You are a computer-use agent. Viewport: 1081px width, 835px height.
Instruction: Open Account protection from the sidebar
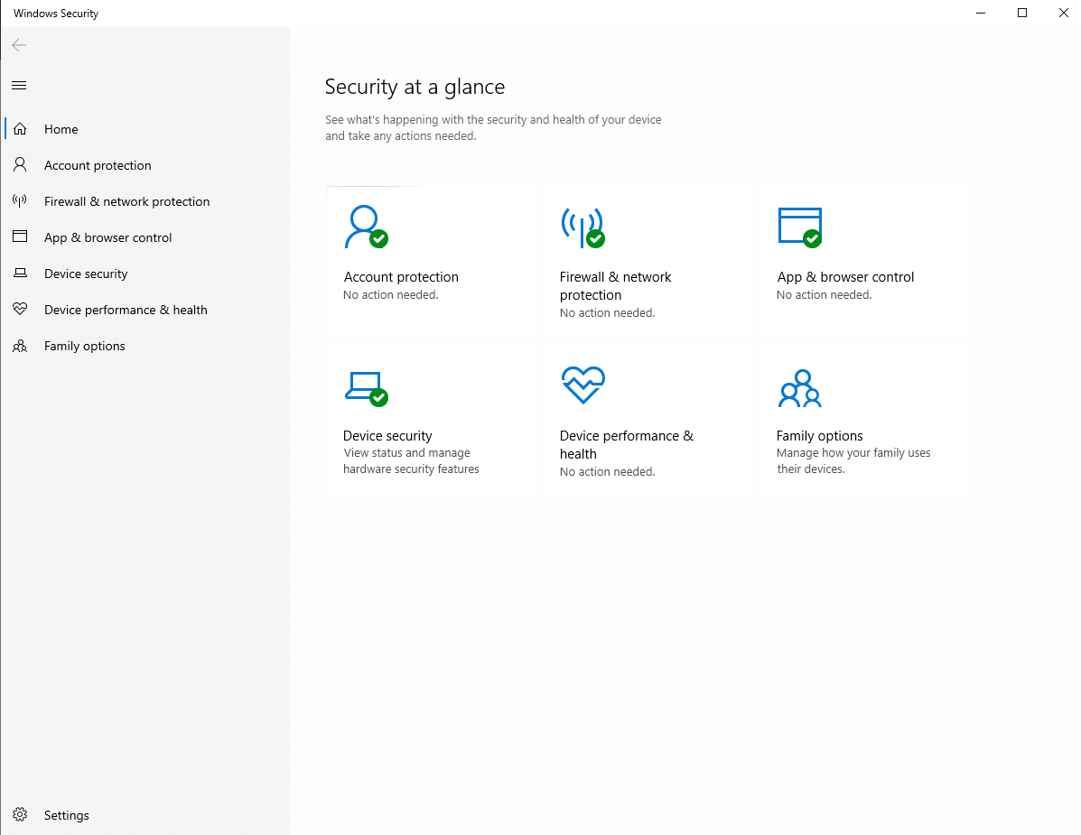coord(97,164)
